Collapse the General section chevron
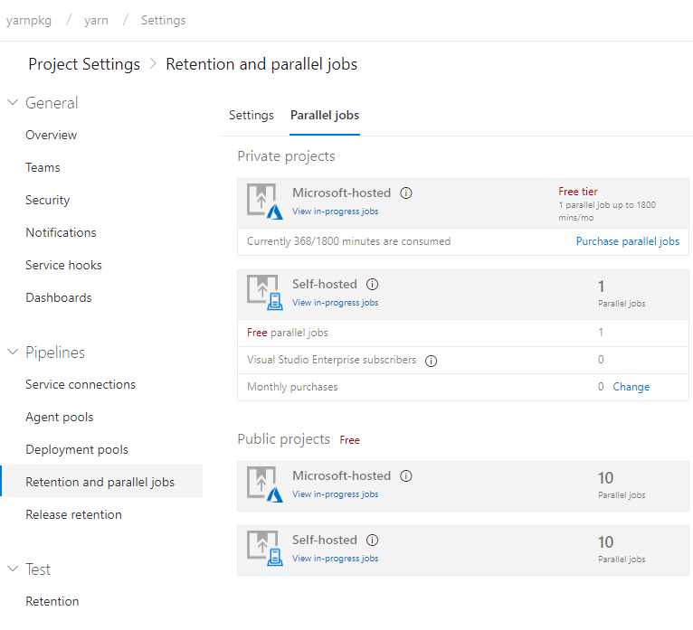Screen dimensions: 693x630 click(13, 102)
